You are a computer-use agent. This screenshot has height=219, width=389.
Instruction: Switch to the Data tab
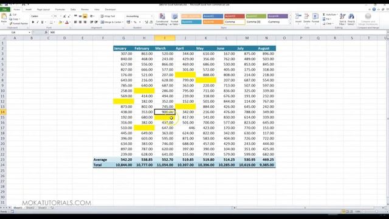[73, 10]
